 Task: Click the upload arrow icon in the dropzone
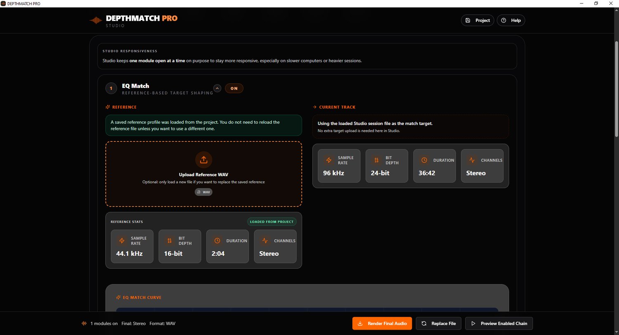pos(203,160)
